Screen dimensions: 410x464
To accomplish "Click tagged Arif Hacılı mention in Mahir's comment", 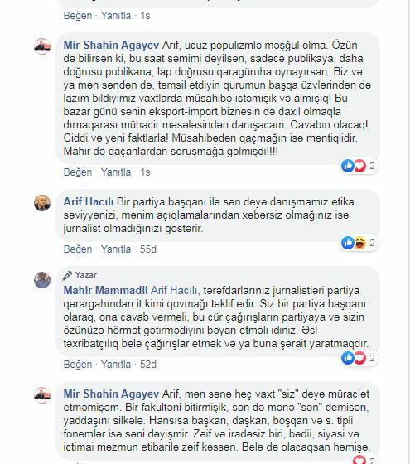I will tap(174, 290).
